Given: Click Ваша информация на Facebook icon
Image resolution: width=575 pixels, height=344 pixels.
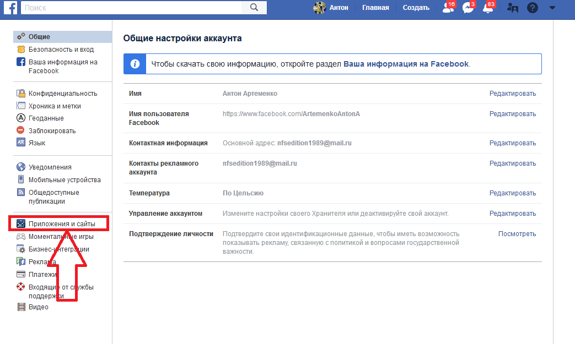Looking at the screenshot, I should point(21,62).
